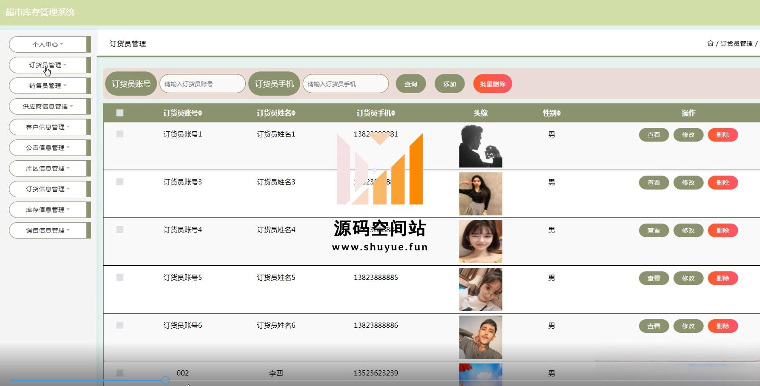Expand the 订货员管理 menu
Image resolution: width=760 pixels, height=386 pixels.
pos(50,65)
